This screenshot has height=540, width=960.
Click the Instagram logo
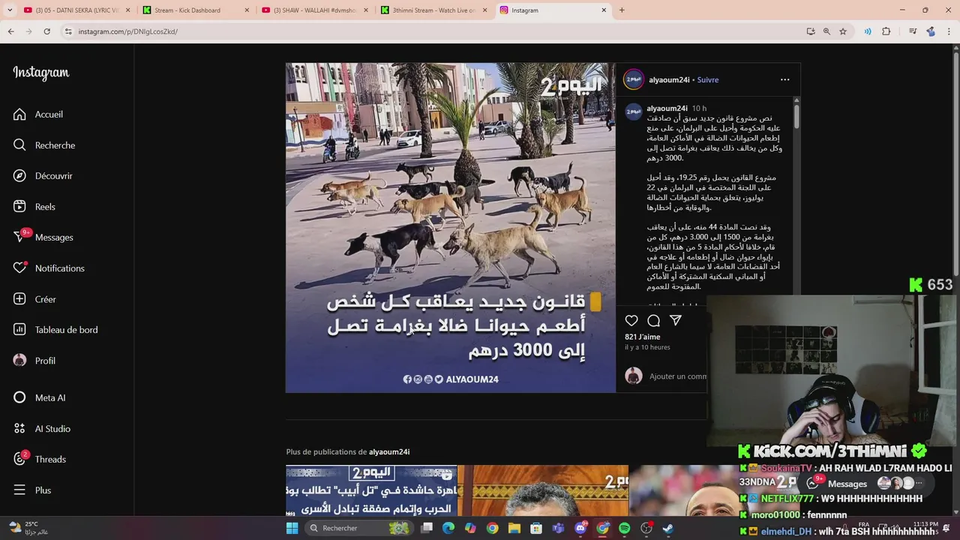[41, 73]
